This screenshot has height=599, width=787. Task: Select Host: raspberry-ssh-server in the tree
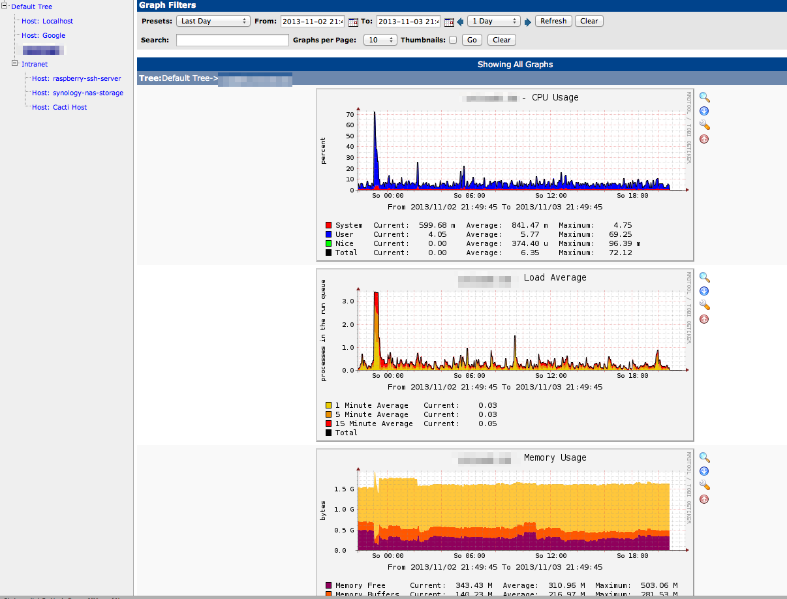76,78
